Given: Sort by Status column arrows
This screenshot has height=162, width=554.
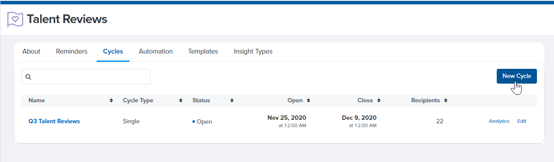Looking at the screenshot, I should click(232, 101).
